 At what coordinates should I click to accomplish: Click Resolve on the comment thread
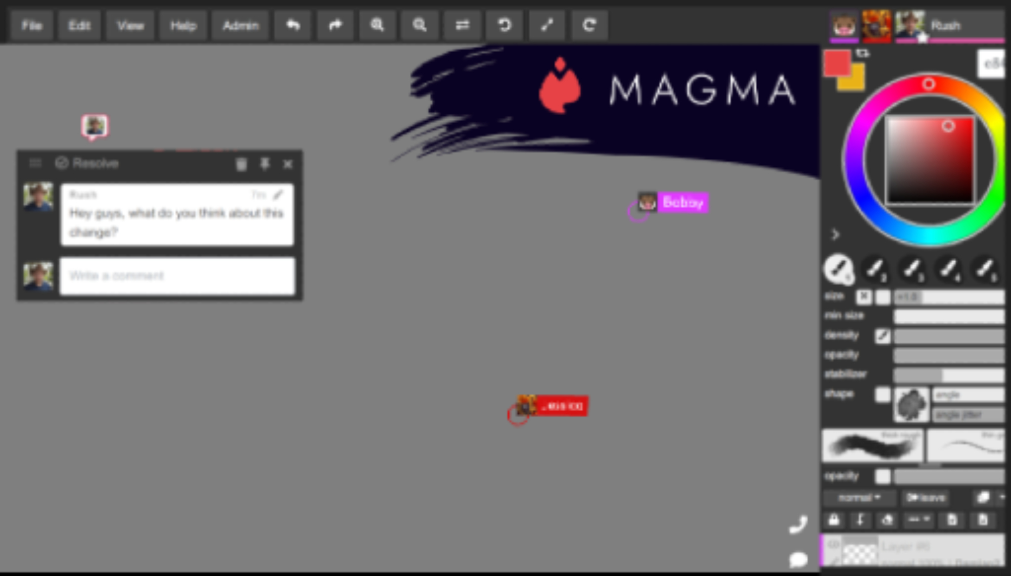[87, 163]
